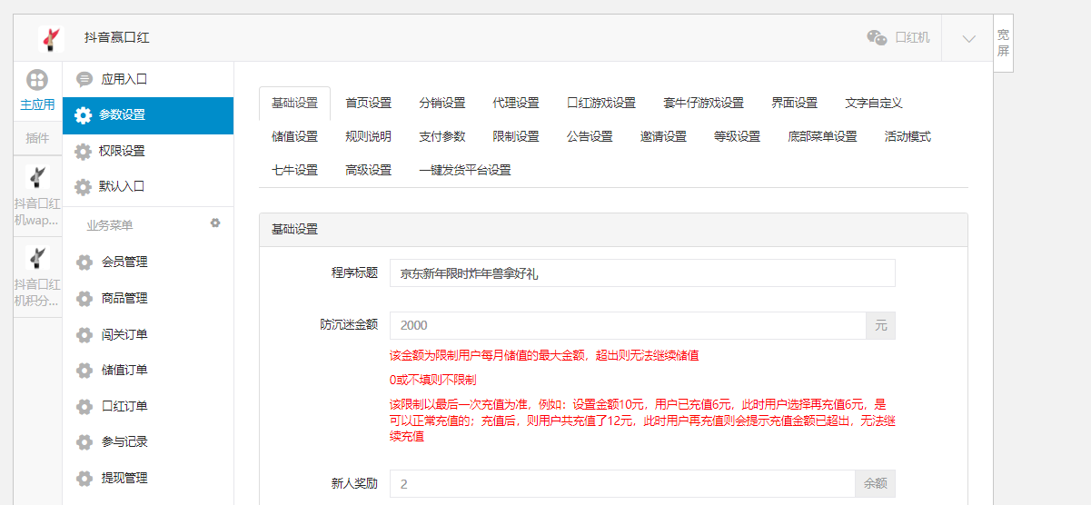Click the 应用入口 chat bubble icon
The image size is (1091, 505).
84,79
